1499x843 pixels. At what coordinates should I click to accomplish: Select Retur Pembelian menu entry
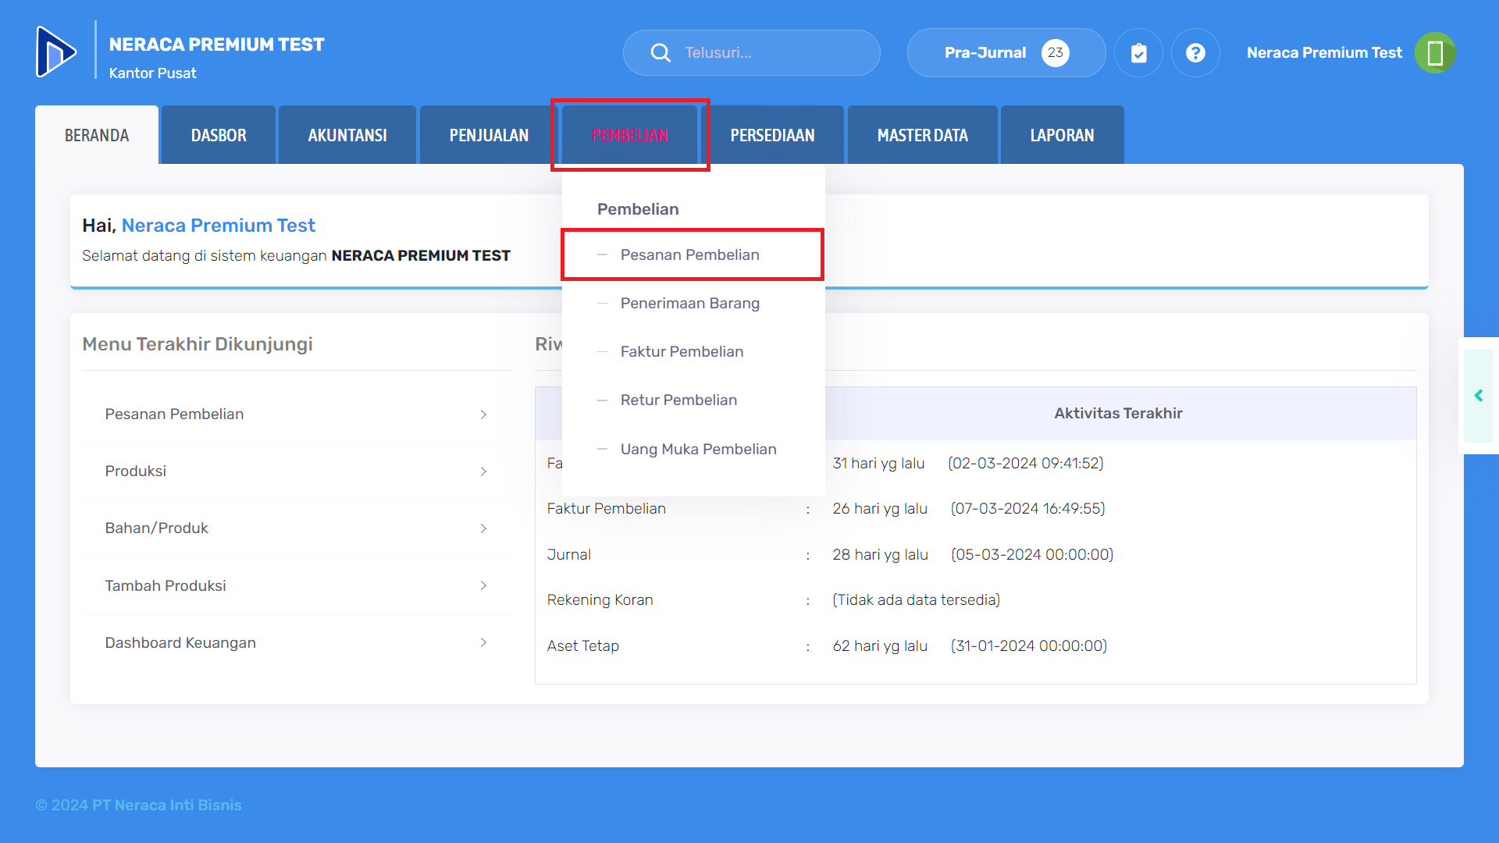[678, 400]
